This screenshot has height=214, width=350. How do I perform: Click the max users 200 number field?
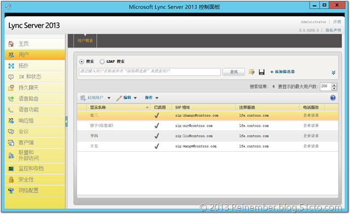pyautogui.click(x=326, y=86)
